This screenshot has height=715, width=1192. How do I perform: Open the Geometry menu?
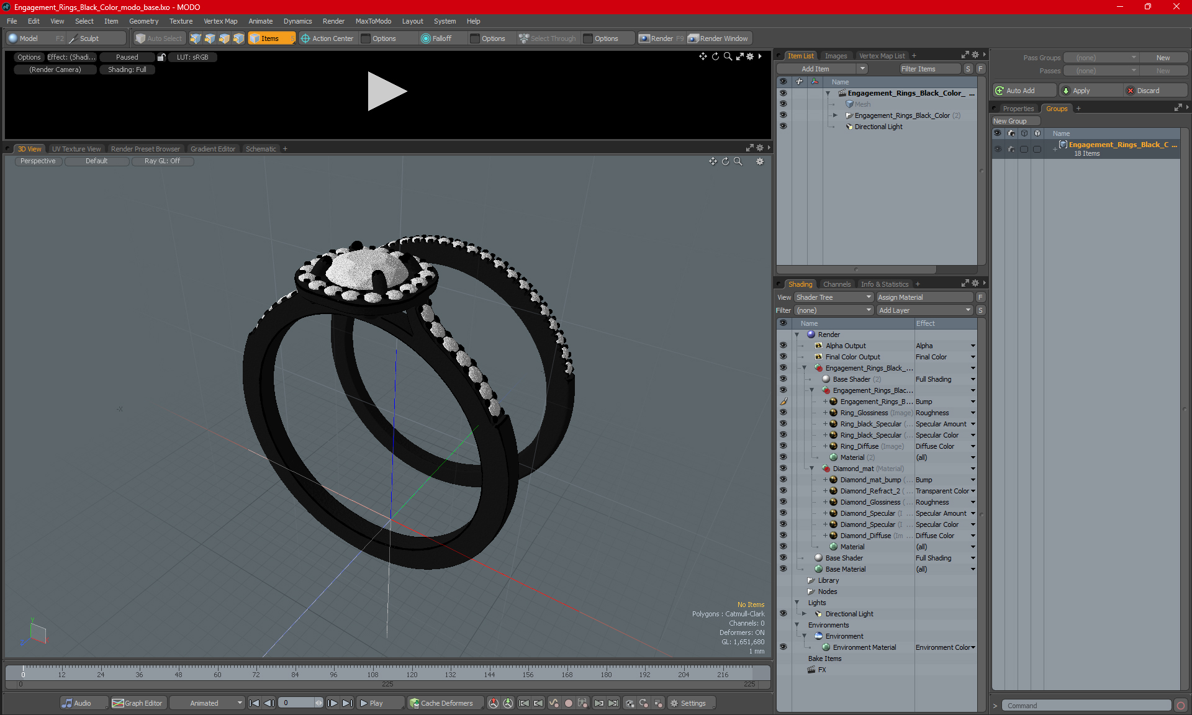[143, 21]
